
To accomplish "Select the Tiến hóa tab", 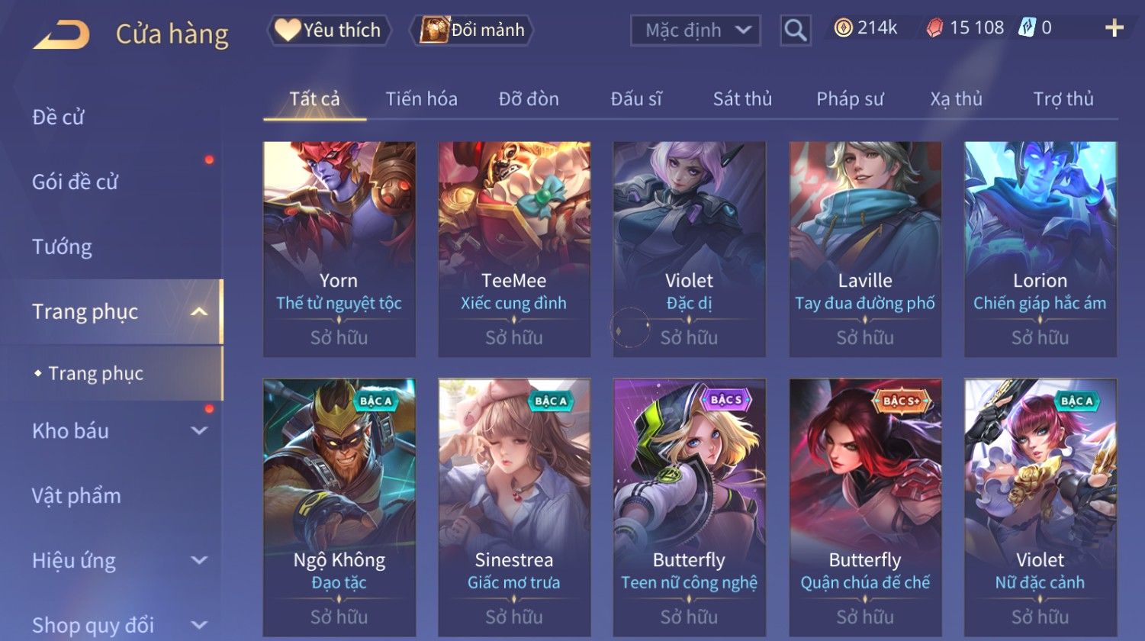I will 421,99.
